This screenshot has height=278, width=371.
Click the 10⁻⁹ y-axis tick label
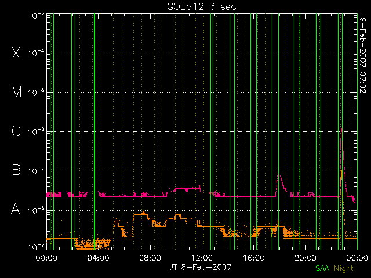coord(36,247)
